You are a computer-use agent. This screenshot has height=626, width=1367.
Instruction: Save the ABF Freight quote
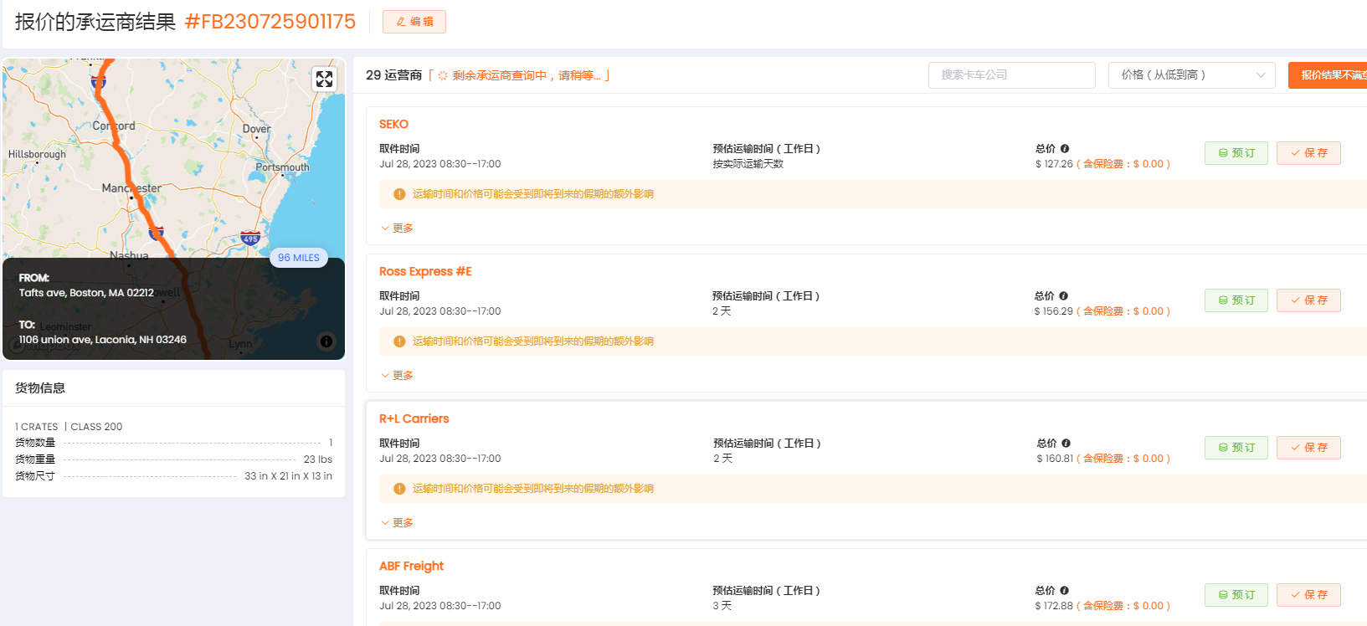coord(1308,595)
